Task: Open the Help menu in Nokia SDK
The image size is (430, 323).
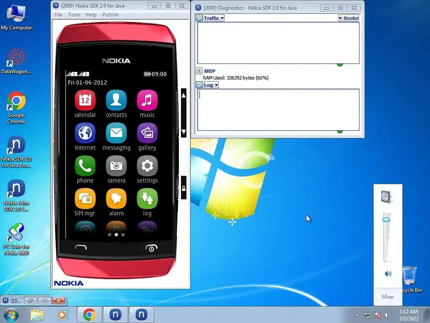Action: tap(91, 15)
